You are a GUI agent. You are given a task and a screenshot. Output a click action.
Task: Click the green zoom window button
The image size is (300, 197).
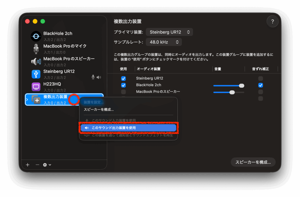click(x=43, y=21)
